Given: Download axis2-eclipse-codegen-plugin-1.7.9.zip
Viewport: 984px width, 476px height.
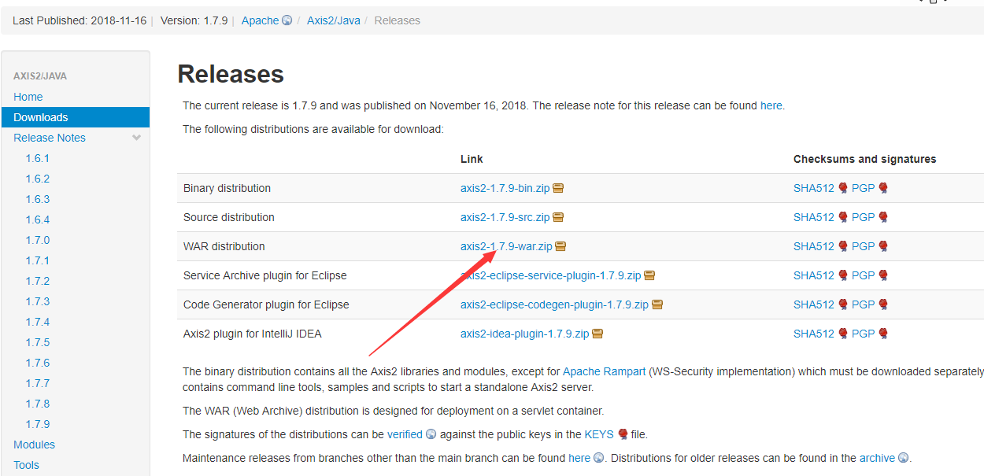Looking at the screenshot, I should [x=555, y=304].
